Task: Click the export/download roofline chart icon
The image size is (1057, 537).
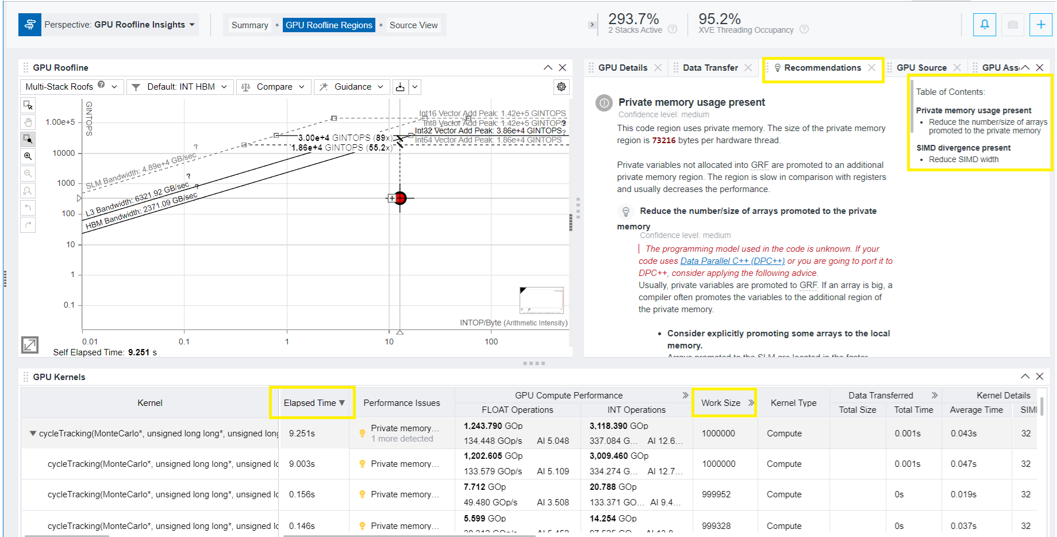Action: click(400, 87)
